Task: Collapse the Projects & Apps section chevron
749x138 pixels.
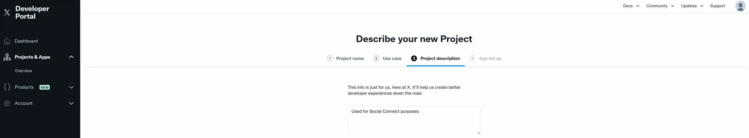Action: (71, 57)
